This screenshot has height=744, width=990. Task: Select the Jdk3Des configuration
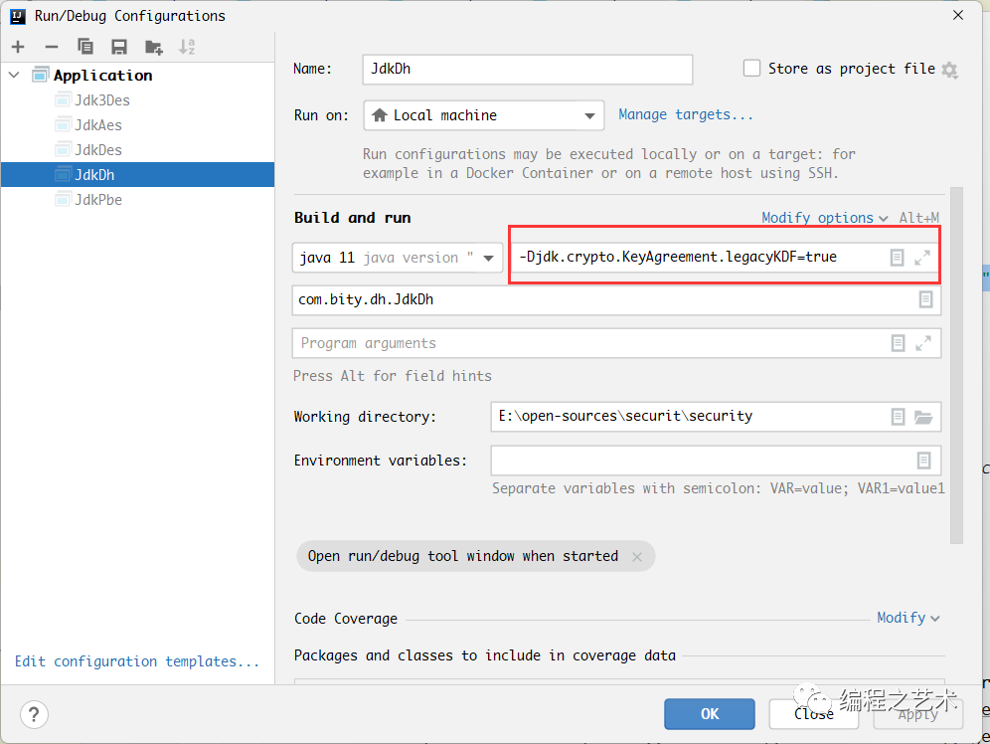pos(102,100)
